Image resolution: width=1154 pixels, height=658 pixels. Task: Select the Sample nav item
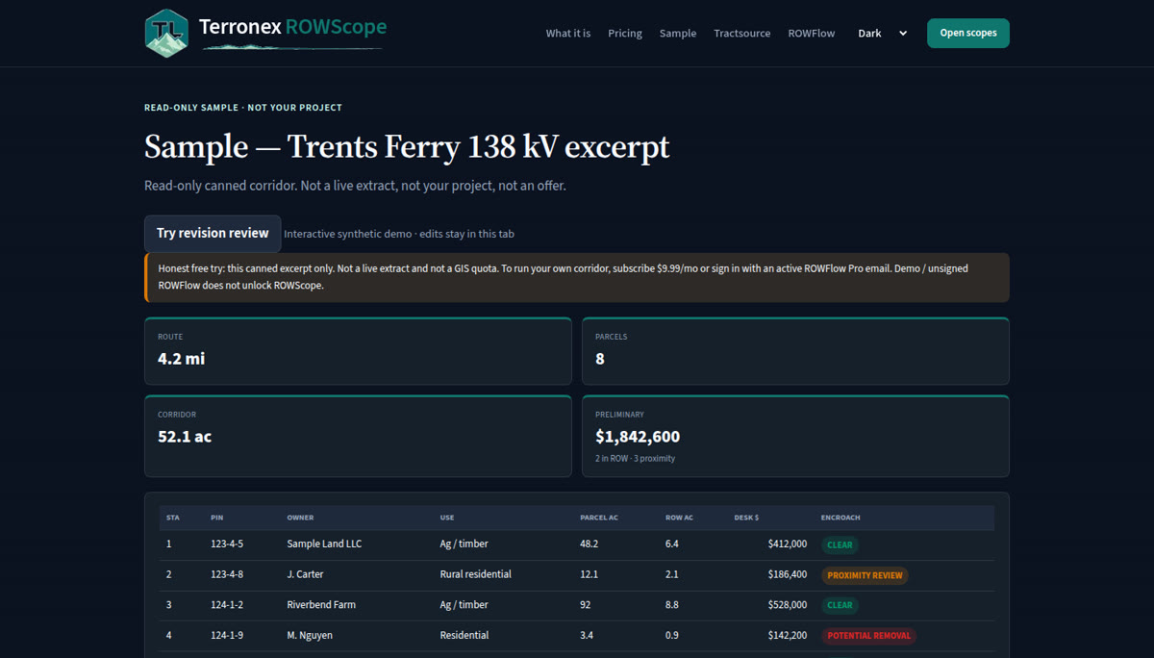click(678, 33)
